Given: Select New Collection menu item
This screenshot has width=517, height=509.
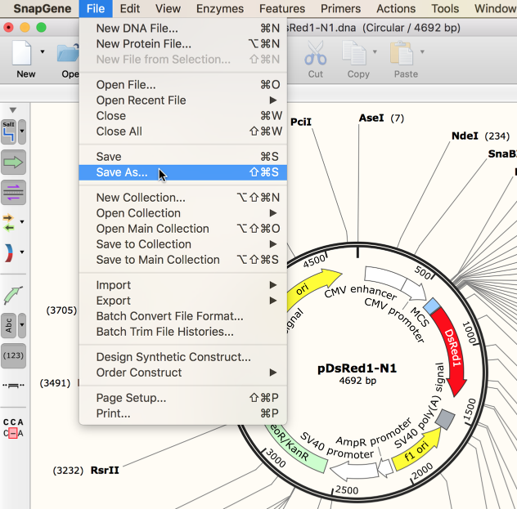Looking at the screenshot, I should tap(183, 198).
